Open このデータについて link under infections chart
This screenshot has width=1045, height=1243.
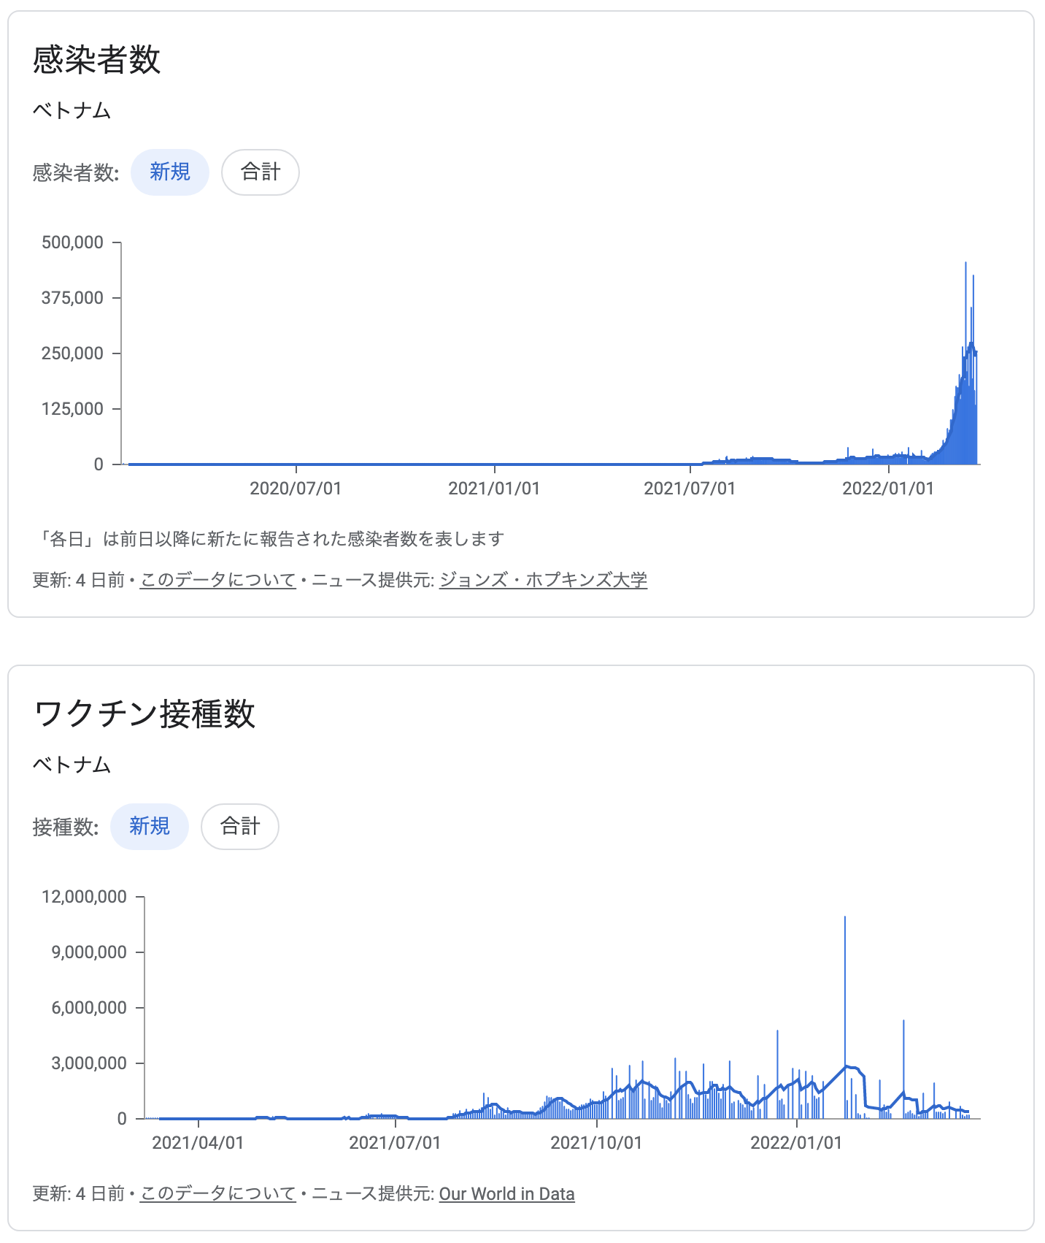point(217,580)
